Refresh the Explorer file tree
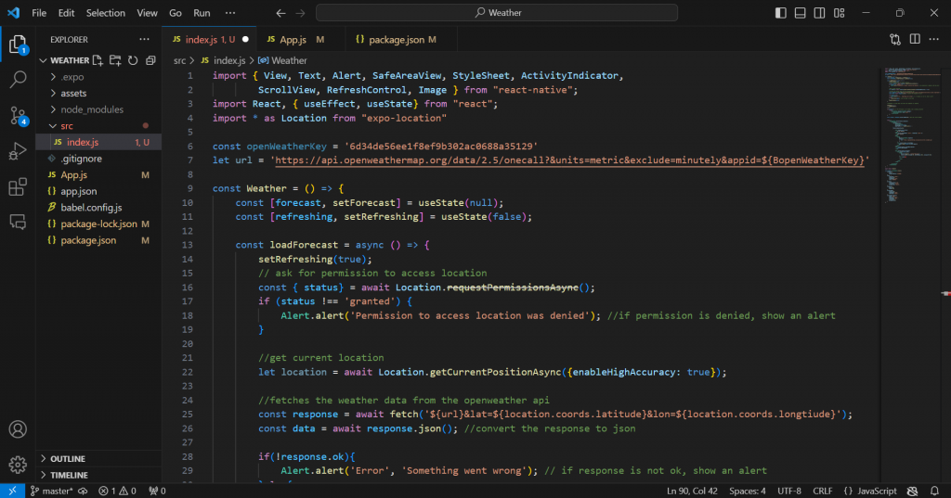Image resolution: width=951 pixels, height=498 pixels. [x=133, y=60]
